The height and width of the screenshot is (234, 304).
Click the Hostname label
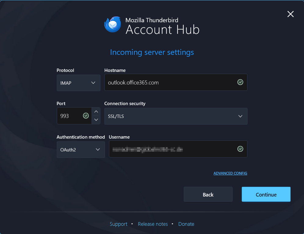(115, 70)
